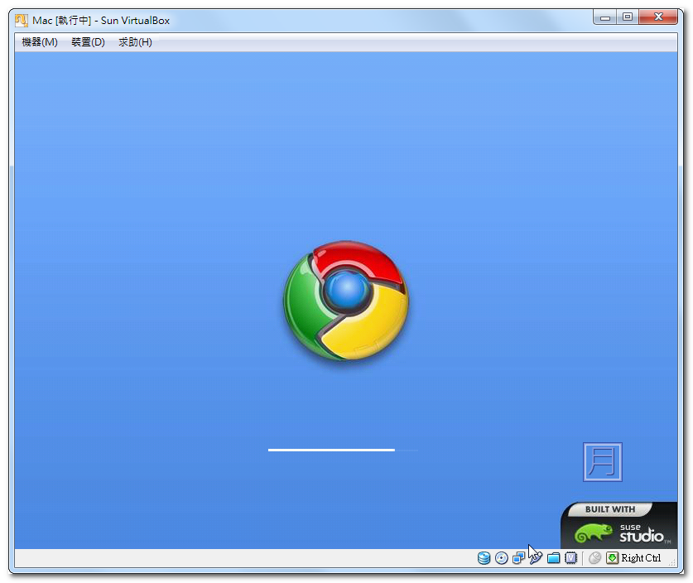
Task: Click the mouse integration status icon
Action: coord(594,558)
